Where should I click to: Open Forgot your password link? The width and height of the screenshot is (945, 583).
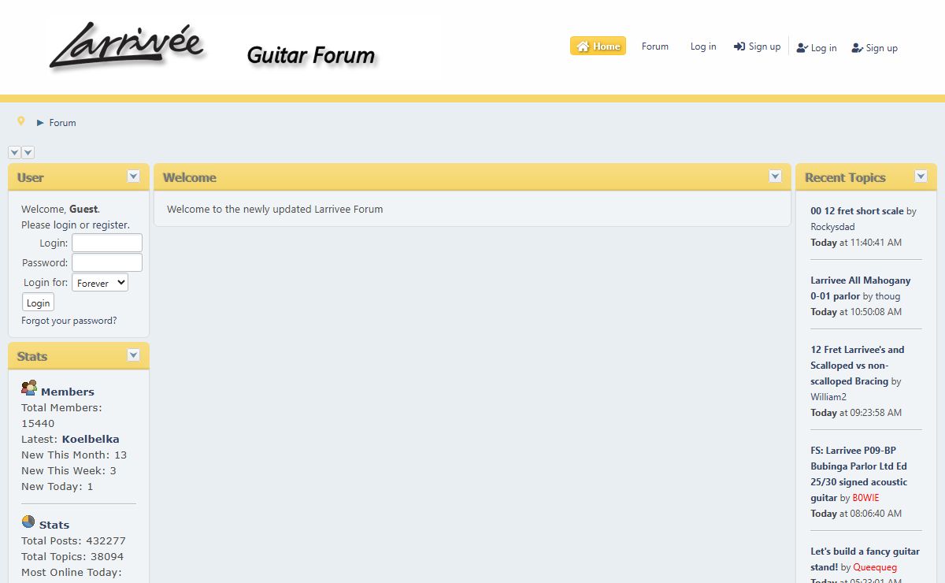coord(69,321)
